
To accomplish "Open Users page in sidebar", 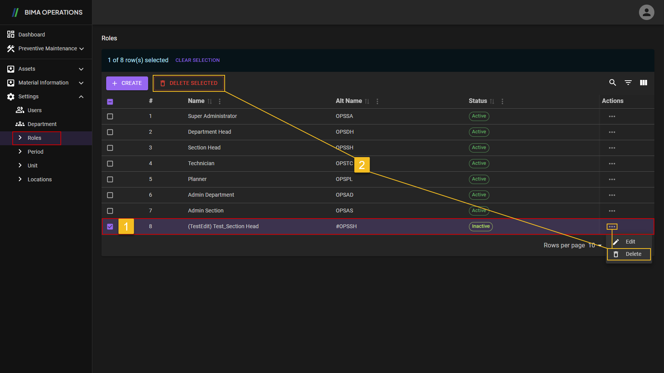I will point(34,111).
